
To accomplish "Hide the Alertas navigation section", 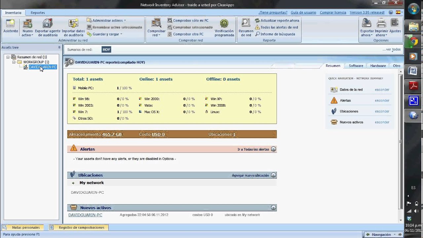I will (382, 100).
